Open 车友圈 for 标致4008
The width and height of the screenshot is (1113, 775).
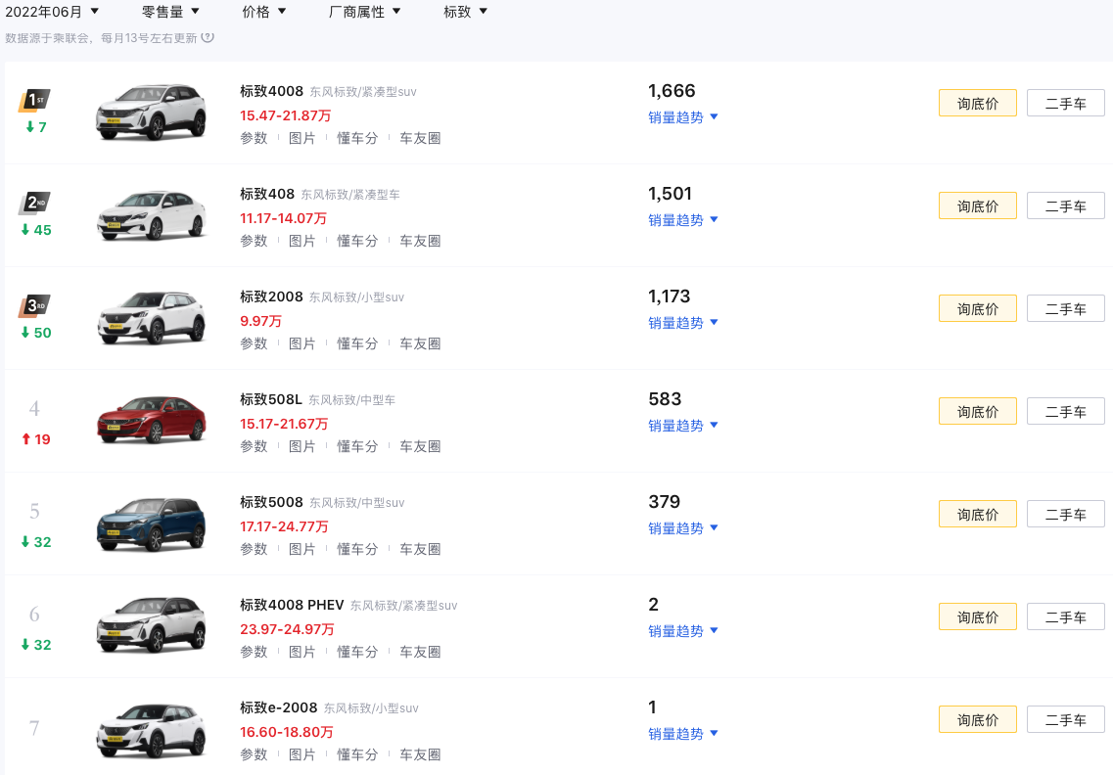420,138
